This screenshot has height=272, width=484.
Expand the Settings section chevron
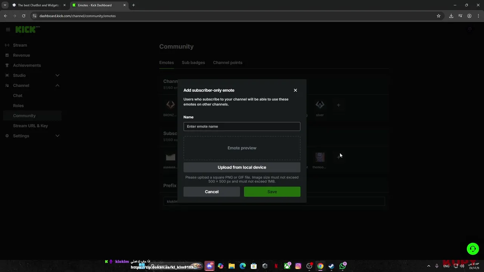click(x=57, y=136)
